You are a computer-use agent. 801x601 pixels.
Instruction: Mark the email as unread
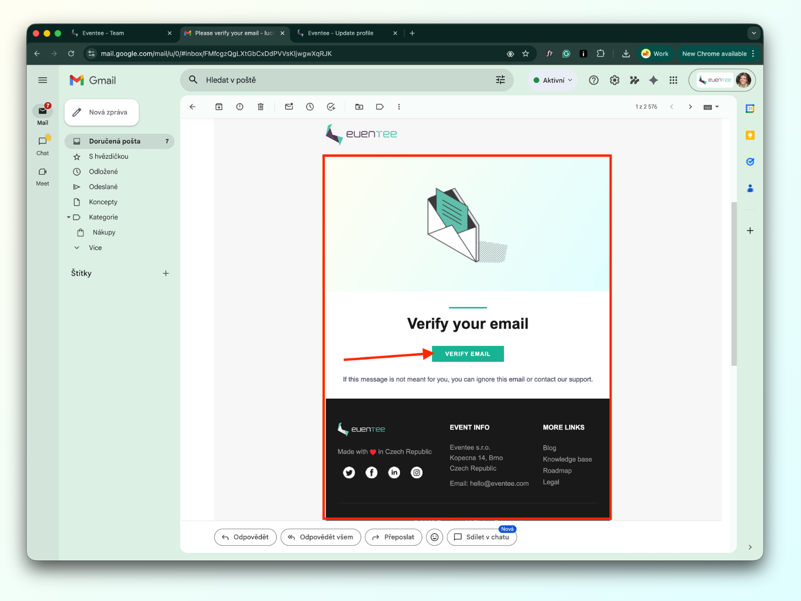[x=289, y=107]
